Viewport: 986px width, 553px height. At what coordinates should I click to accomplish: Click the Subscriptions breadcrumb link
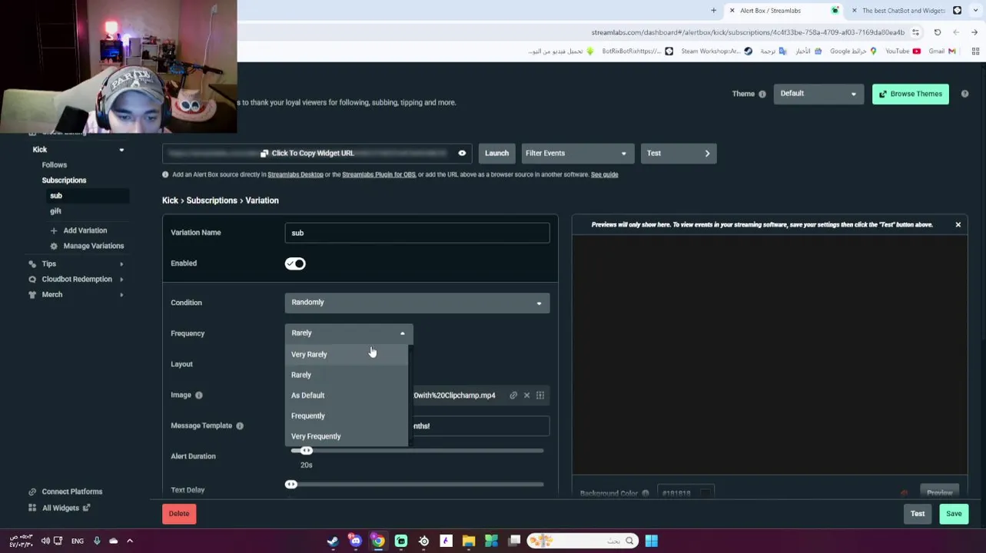[211, 200]
